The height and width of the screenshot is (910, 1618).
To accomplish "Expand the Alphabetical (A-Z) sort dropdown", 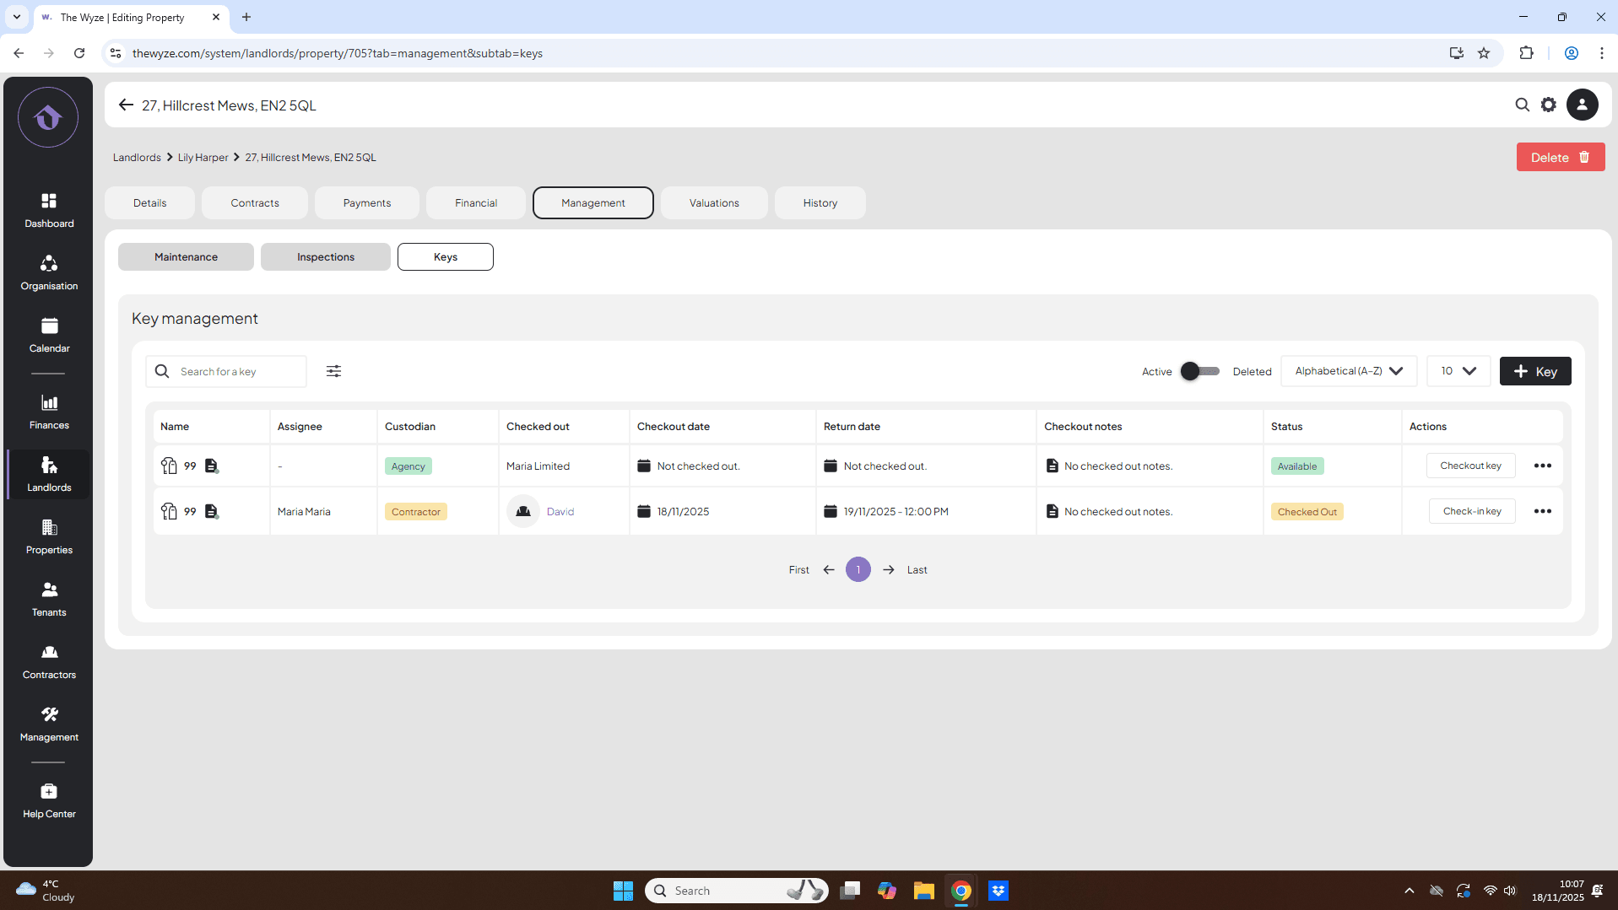I will coord(1348,371).
